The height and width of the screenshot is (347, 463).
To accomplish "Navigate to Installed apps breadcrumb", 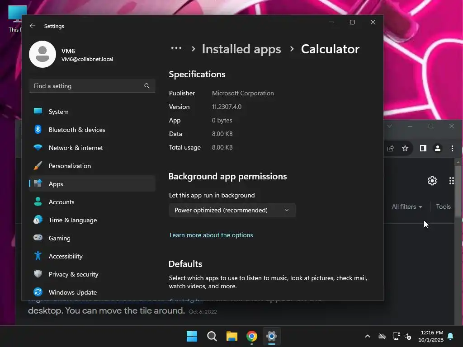I will coord(241,49).
